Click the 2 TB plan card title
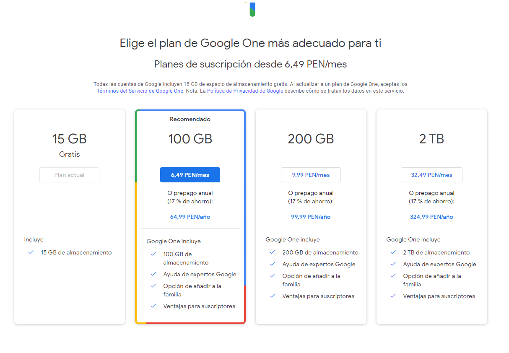The height and width of the screenshot is (353, 509). coord(431,139)
